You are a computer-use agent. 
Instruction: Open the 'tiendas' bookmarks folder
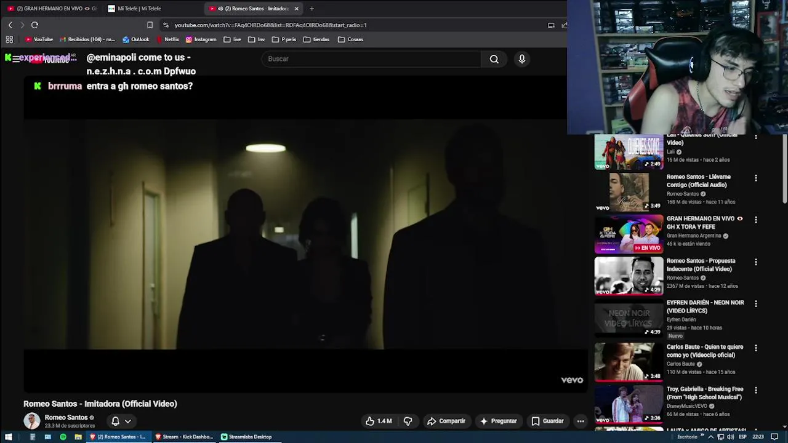pyautogui.click(x=316, y=39)
